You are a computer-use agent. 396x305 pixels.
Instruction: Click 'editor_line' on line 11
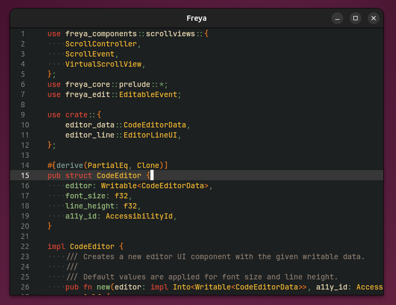[90, 135]
